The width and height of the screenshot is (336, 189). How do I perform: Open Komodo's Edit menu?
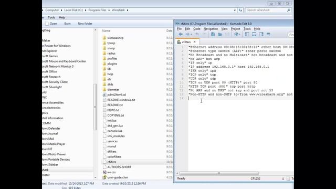point(187,29)
